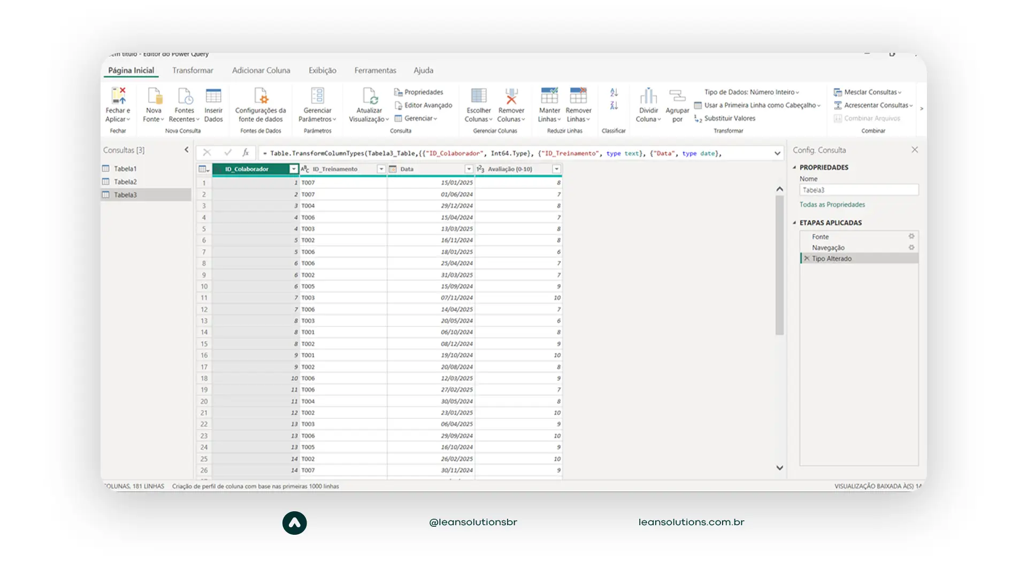Open the Tipo de Dados: Número Inteiro dropdown

752,92
